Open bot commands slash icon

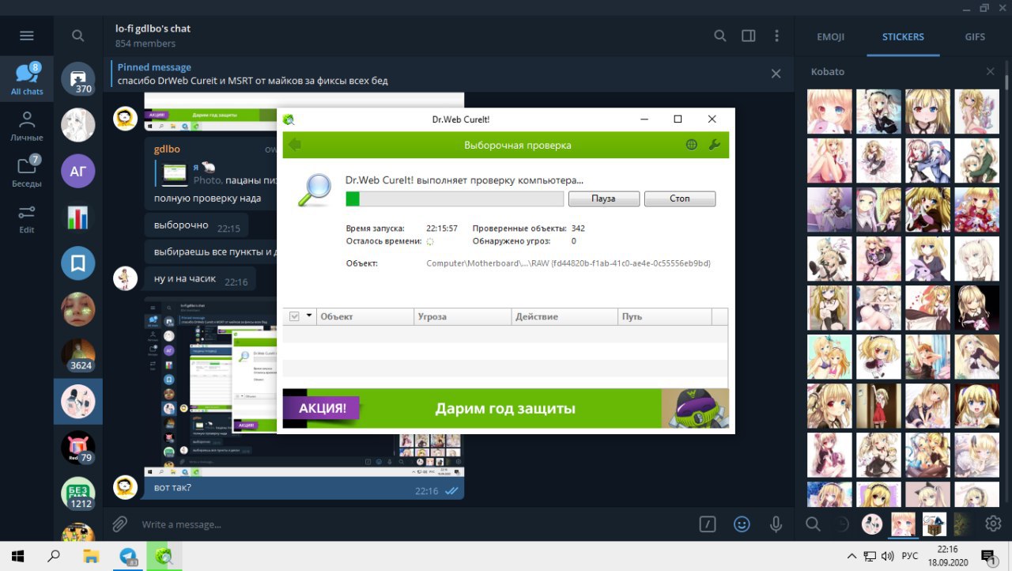click(708, 524)
